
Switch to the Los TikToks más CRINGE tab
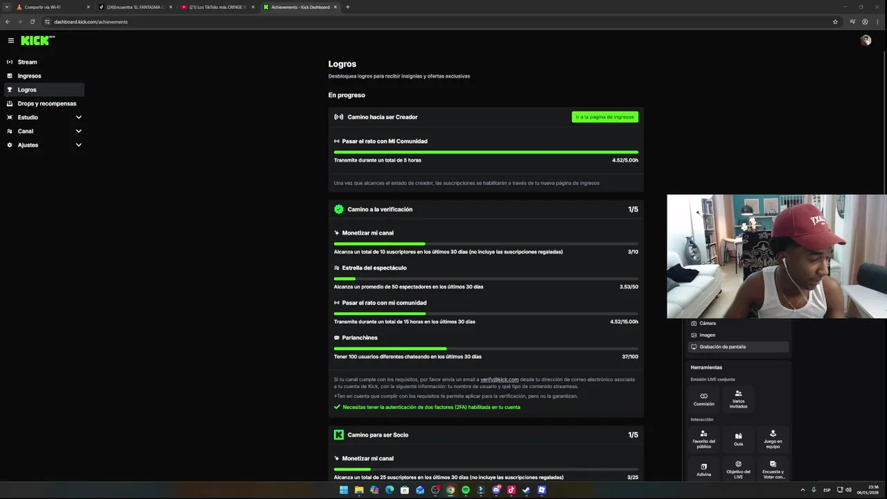[218, 7]
